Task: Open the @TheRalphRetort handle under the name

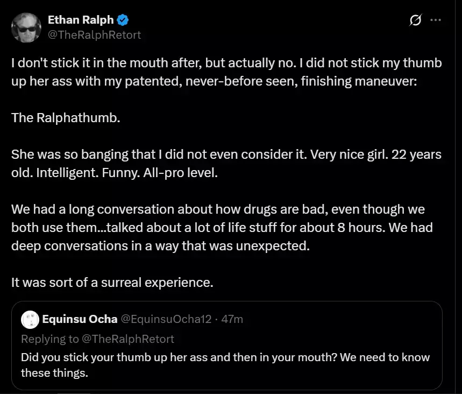Action: pyautogui.click(x=94, y=35)
